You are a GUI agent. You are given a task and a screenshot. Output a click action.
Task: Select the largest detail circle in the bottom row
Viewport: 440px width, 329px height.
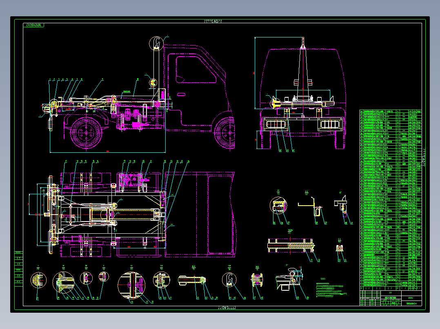(x=131, y=285)
